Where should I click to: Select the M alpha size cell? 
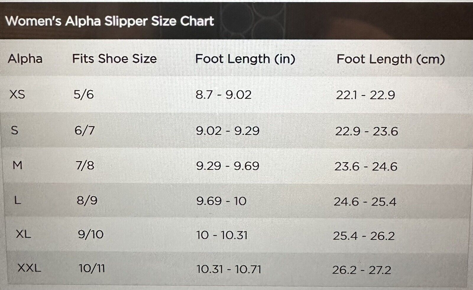(17, 165)
